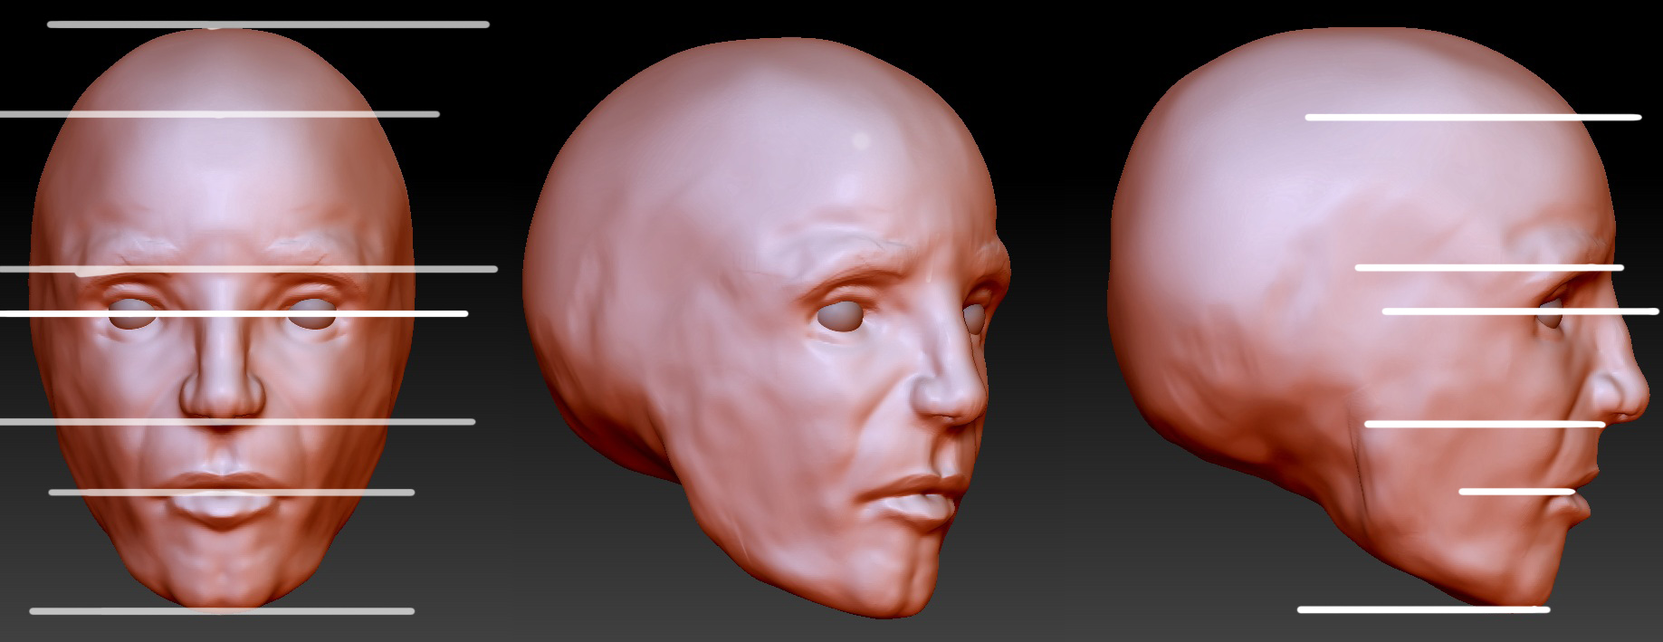The image size is (1663, 642).
Task: Click the visible eyeball on the profile head
Action: 1551,315
